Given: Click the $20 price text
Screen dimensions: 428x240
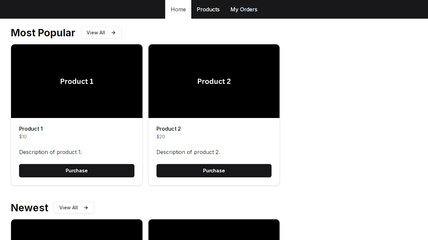Looking at the screenshot, I should pos(160,137).
